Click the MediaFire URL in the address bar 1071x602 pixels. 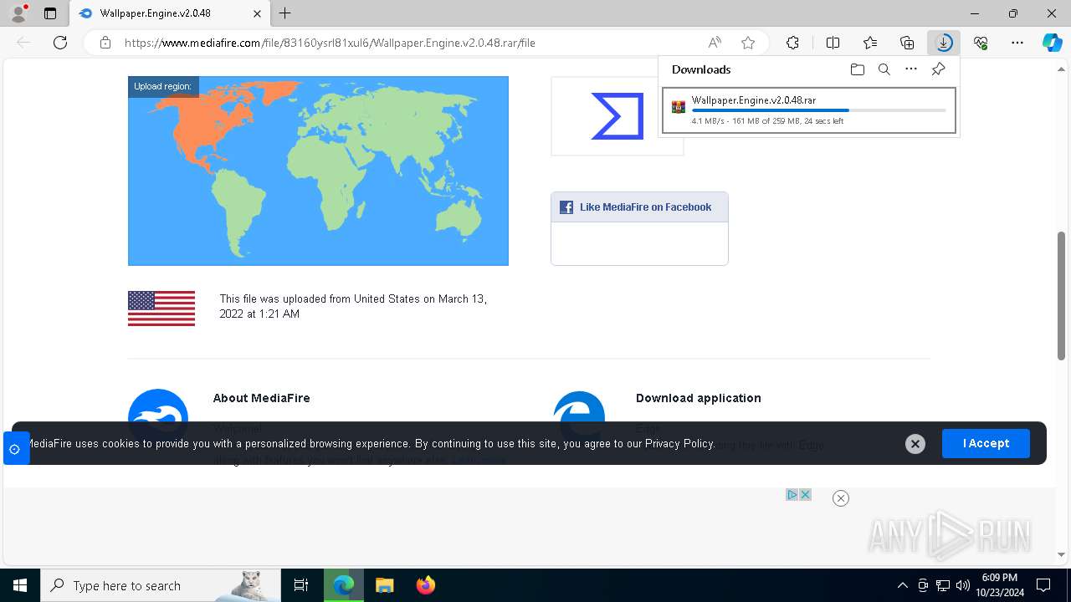(330, 43)
